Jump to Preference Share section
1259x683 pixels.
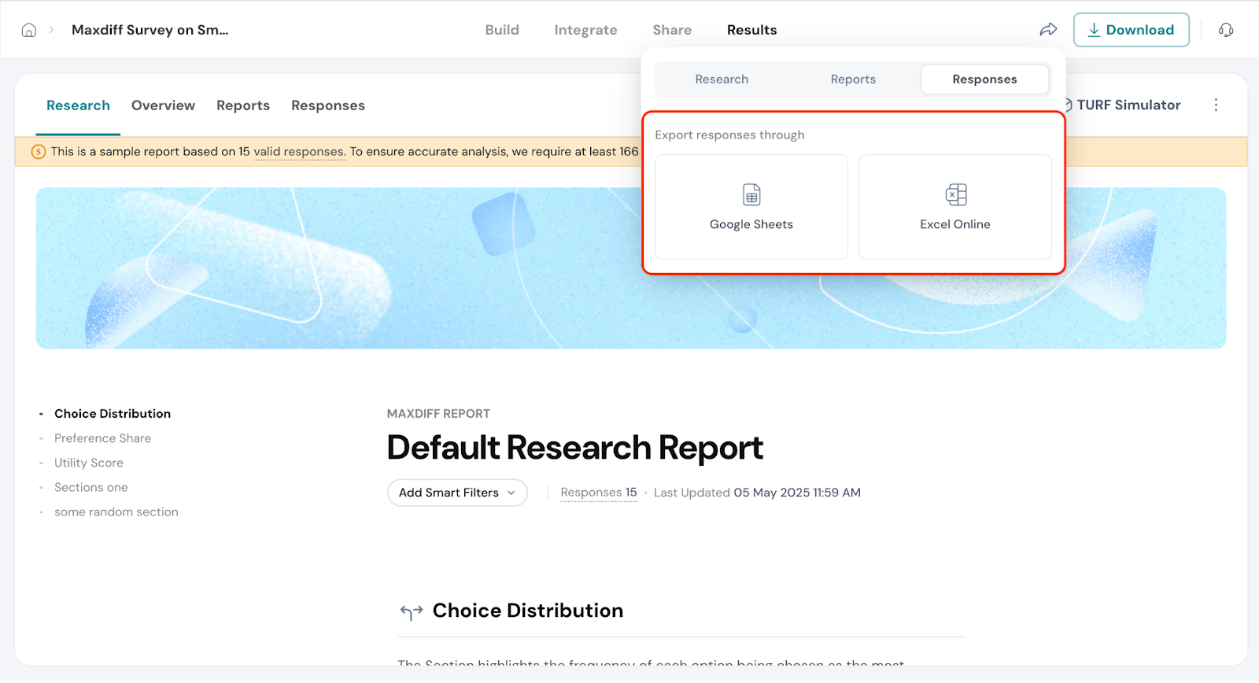click(102, 438)
